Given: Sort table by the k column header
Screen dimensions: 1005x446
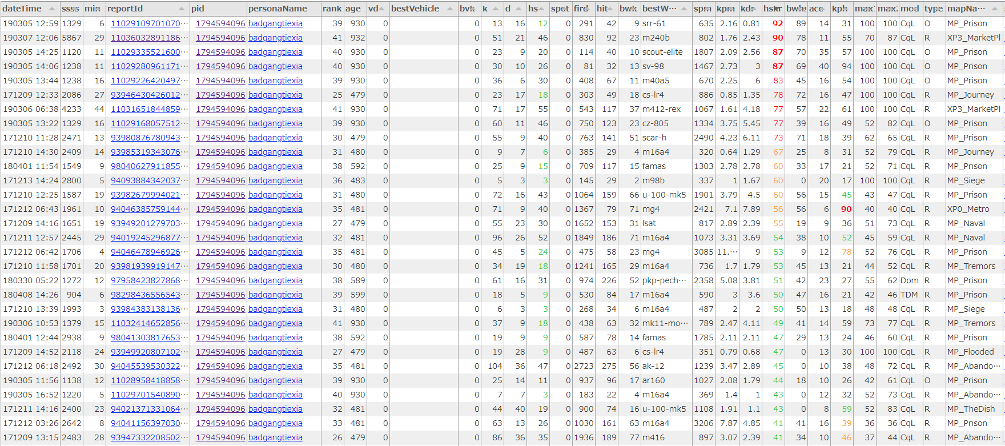Looking at the screenshot, I should [x=492, y=9].
